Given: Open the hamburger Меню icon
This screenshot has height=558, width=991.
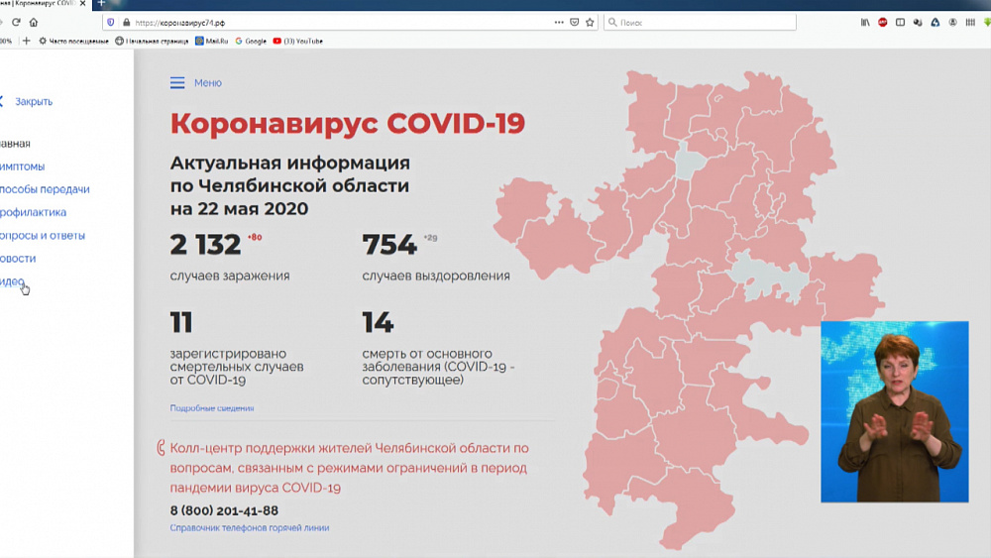Looking at the screenshot, I should (x=177, y=83).
